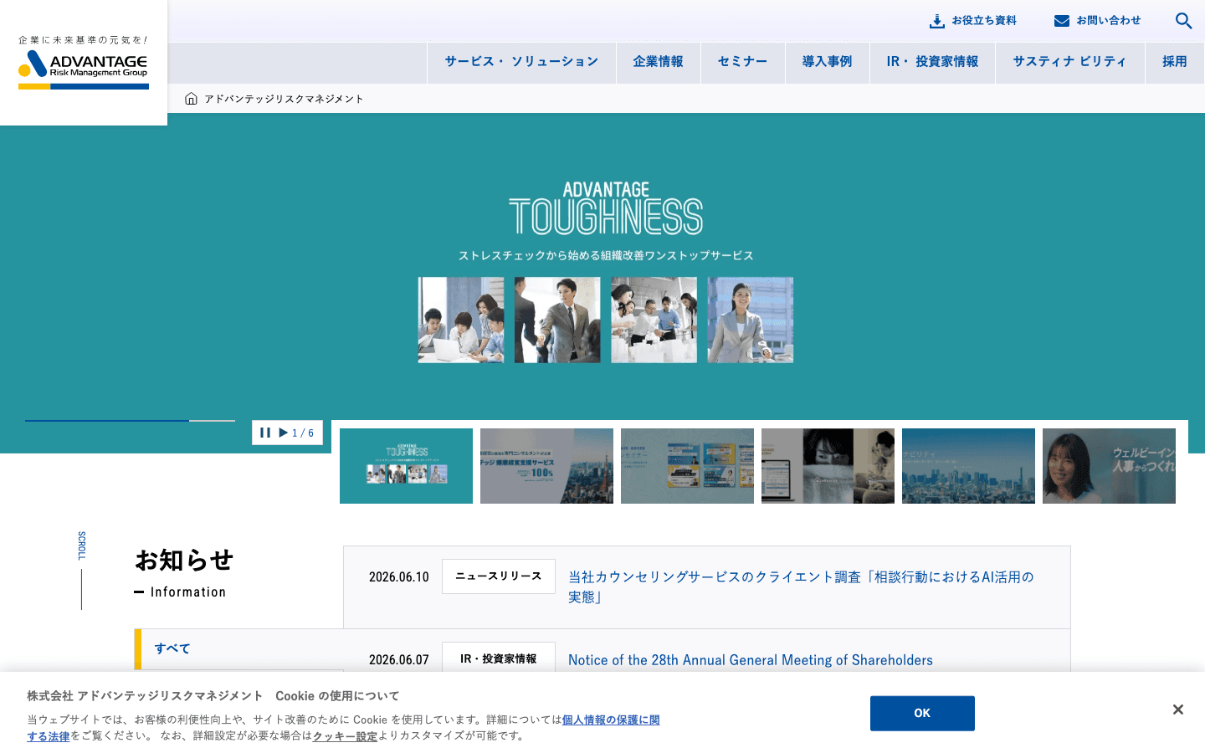Click the 2026.06.07 news date
1205x753 pixels.
pos(399,660)
